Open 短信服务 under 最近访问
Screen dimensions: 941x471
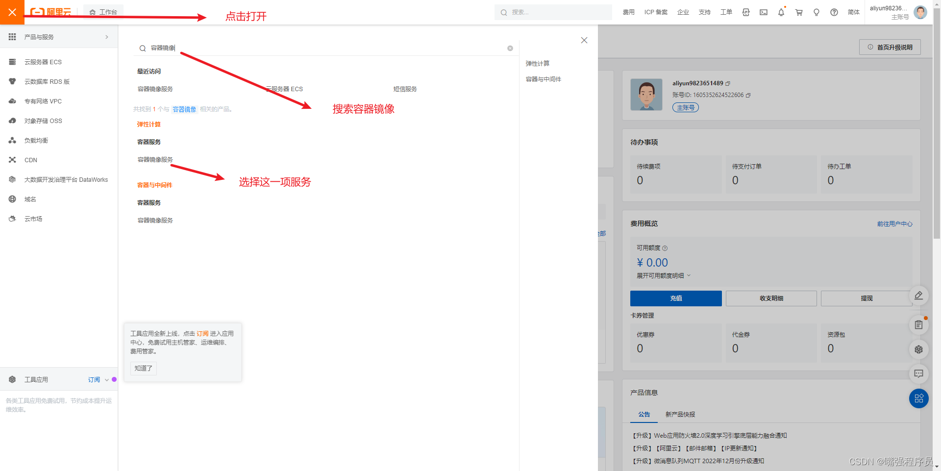point(405,89)
